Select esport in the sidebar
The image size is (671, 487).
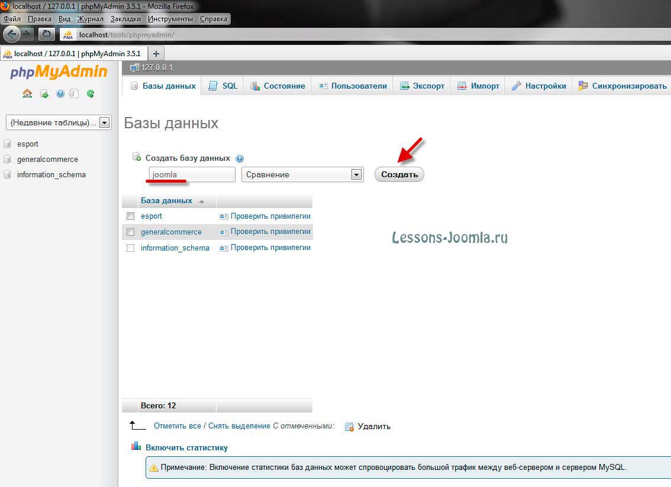[28, 144]
